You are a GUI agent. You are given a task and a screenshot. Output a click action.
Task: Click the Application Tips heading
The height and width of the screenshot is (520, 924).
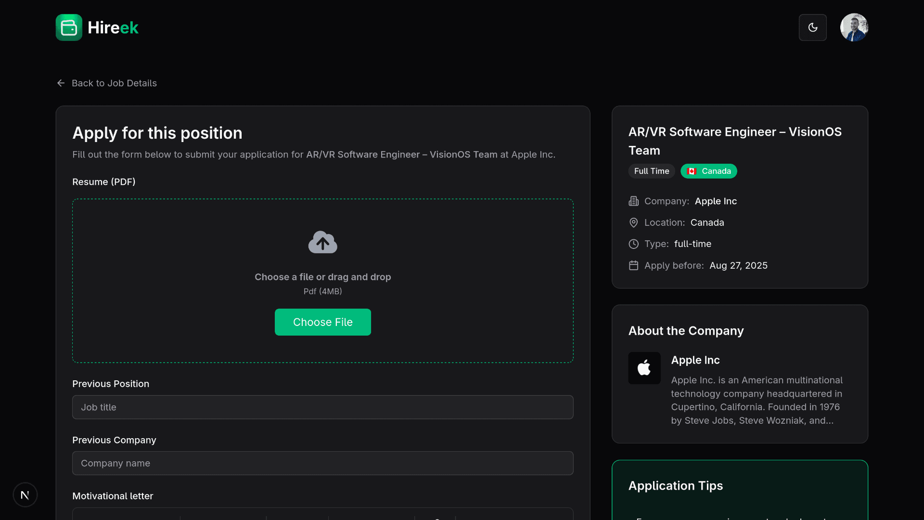pos(676,486)
